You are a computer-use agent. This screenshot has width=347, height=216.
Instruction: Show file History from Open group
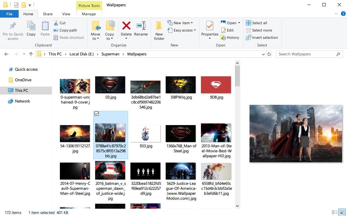pyautogui.click(x=230, y=37)
